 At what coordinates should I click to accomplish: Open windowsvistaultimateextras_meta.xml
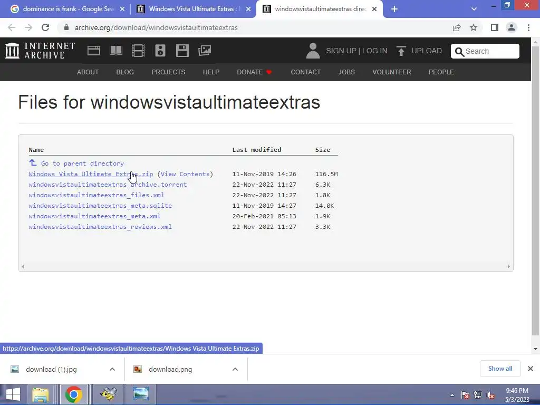tap(94, 216)
